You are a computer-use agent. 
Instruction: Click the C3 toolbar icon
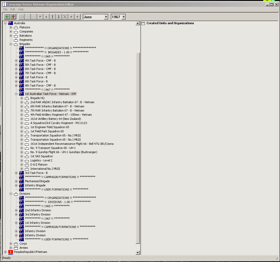pyautogui.click(x=34, y=17)
